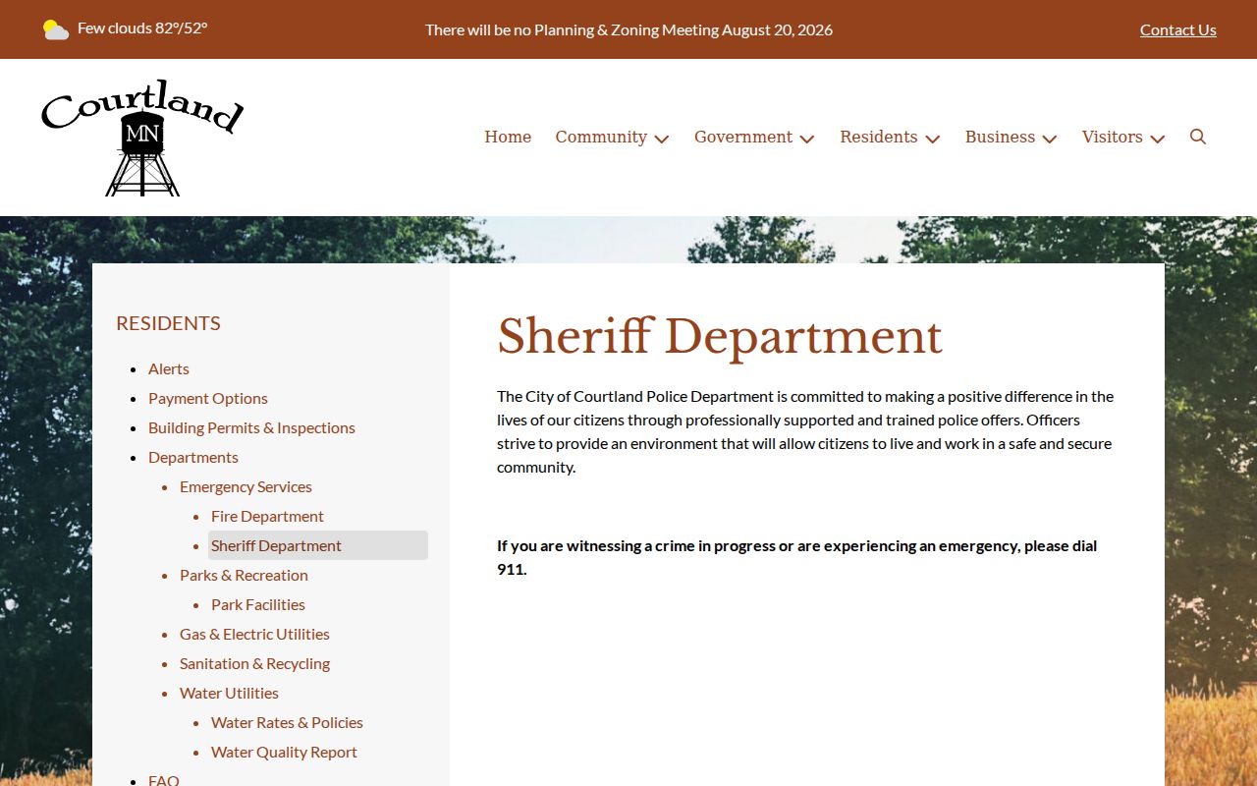Go to the Home page

(x=508, y=137)
